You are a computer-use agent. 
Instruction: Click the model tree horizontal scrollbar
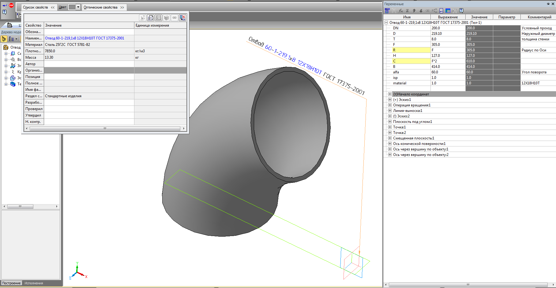click(20, 207)
